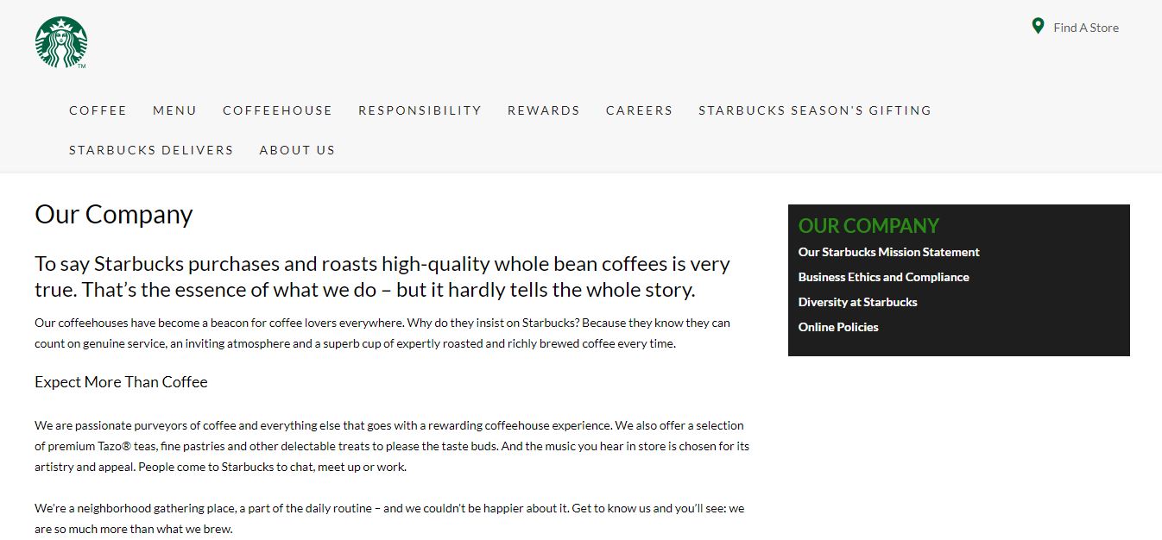
Task: Open the ABOUT US menu
Action: [297, 150]
